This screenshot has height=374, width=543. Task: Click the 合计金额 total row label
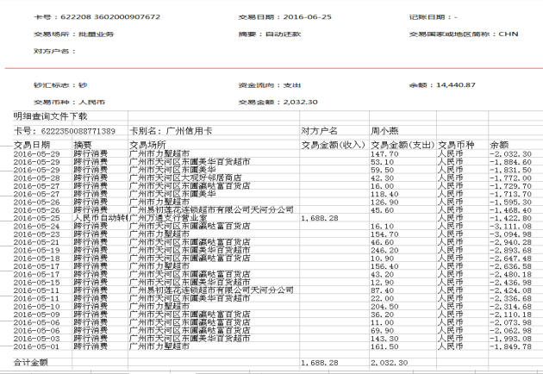coord(31,364)
